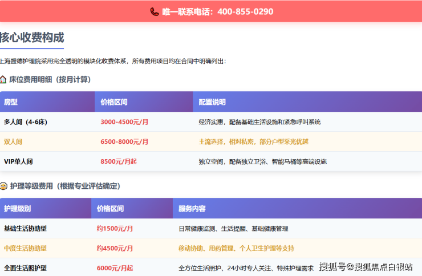Click the face icon beside 护理等级费用

3,186
